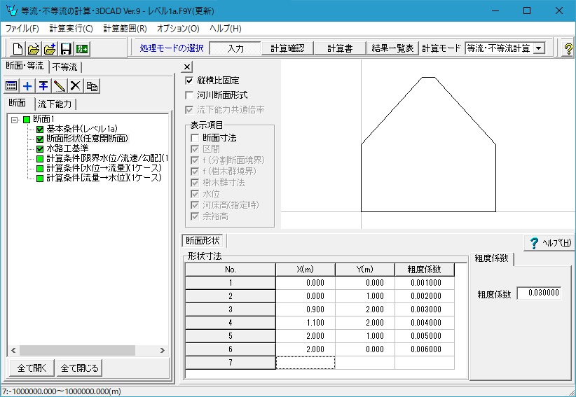Image resolution: width=576 pixels, height=397 pixels.
Task: Switch to the 不等流 tab
Action: [64, 67]
